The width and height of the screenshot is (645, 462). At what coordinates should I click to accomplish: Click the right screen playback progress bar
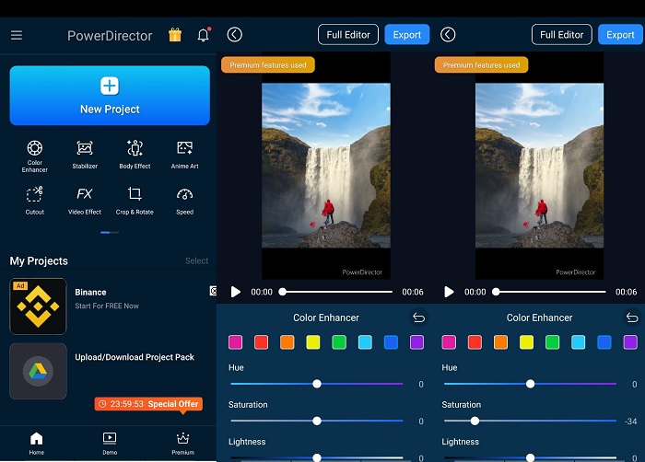pos(549,292)
